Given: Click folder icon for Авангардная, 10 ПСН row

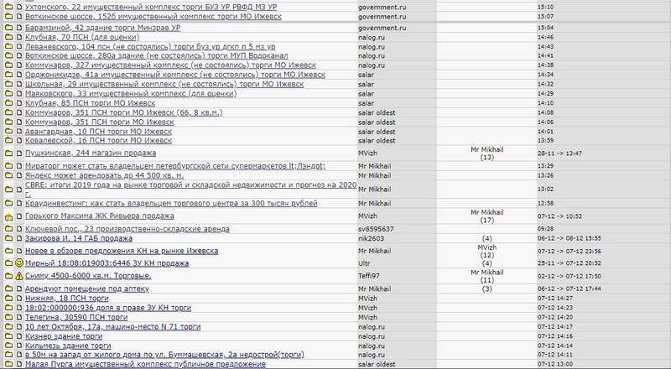Looking at the screenshot, I should tap(8, 132).
